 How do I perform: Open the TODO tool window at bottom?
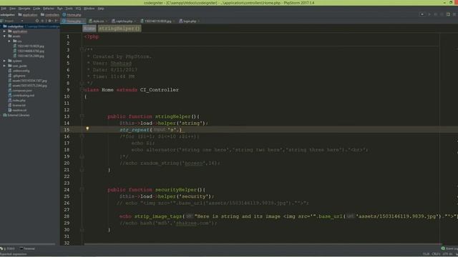pos(8,248)
